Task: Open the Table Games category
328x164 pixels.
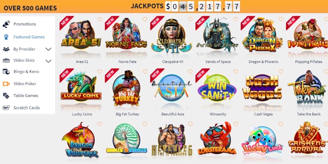Action: tap(26, 95)
